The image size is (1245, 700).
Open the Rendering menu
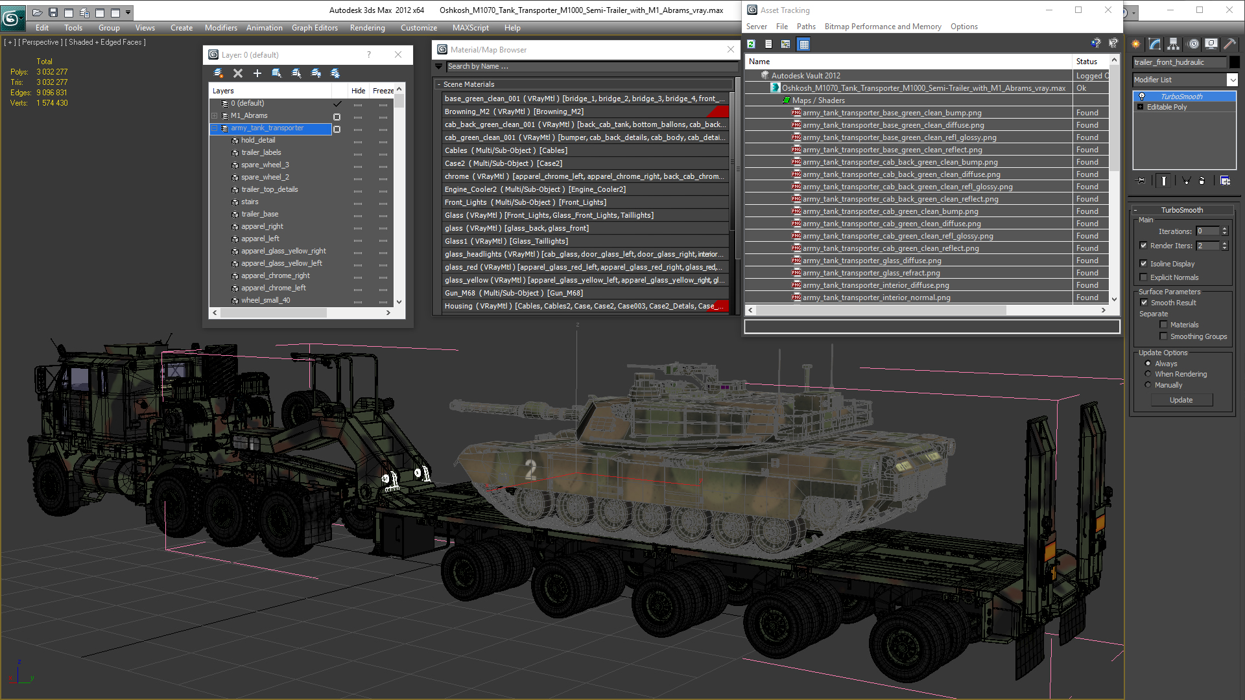point(367,28)
